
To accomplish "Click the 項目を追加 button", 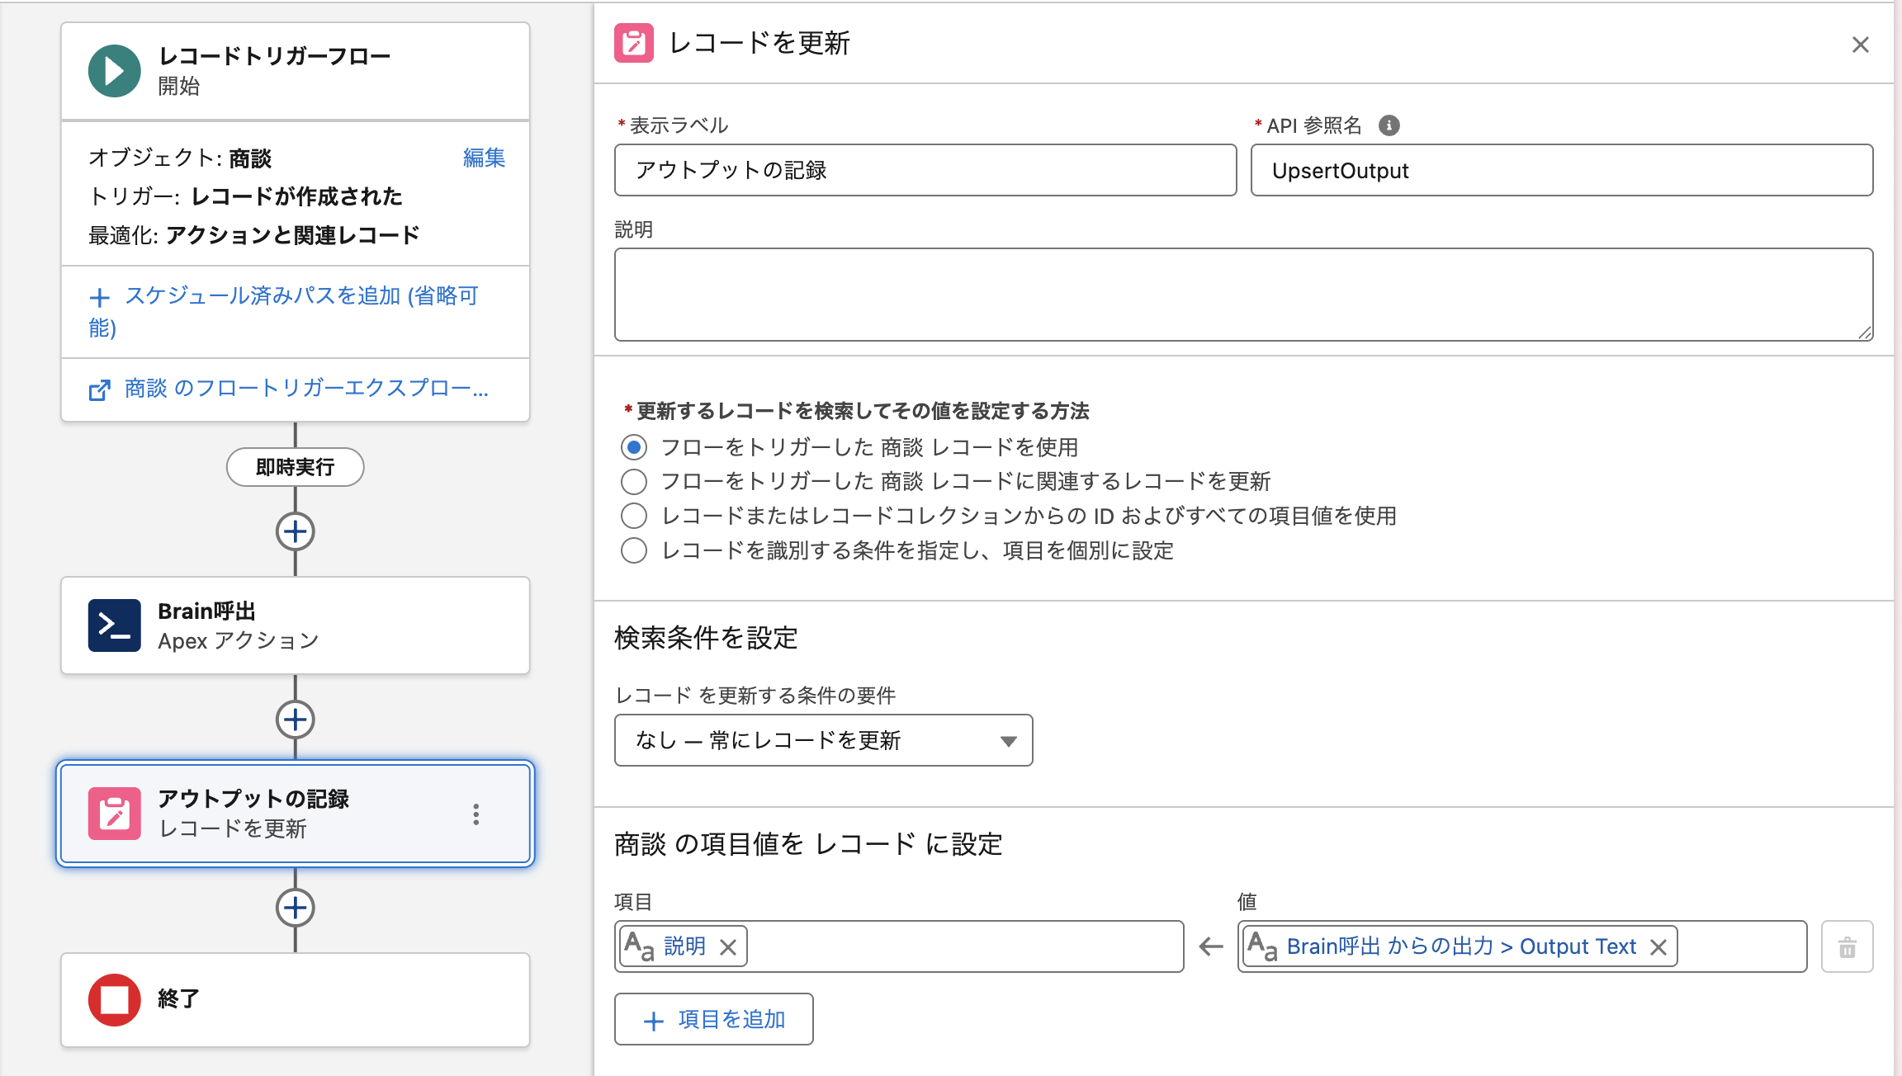I will (713, 1020).
